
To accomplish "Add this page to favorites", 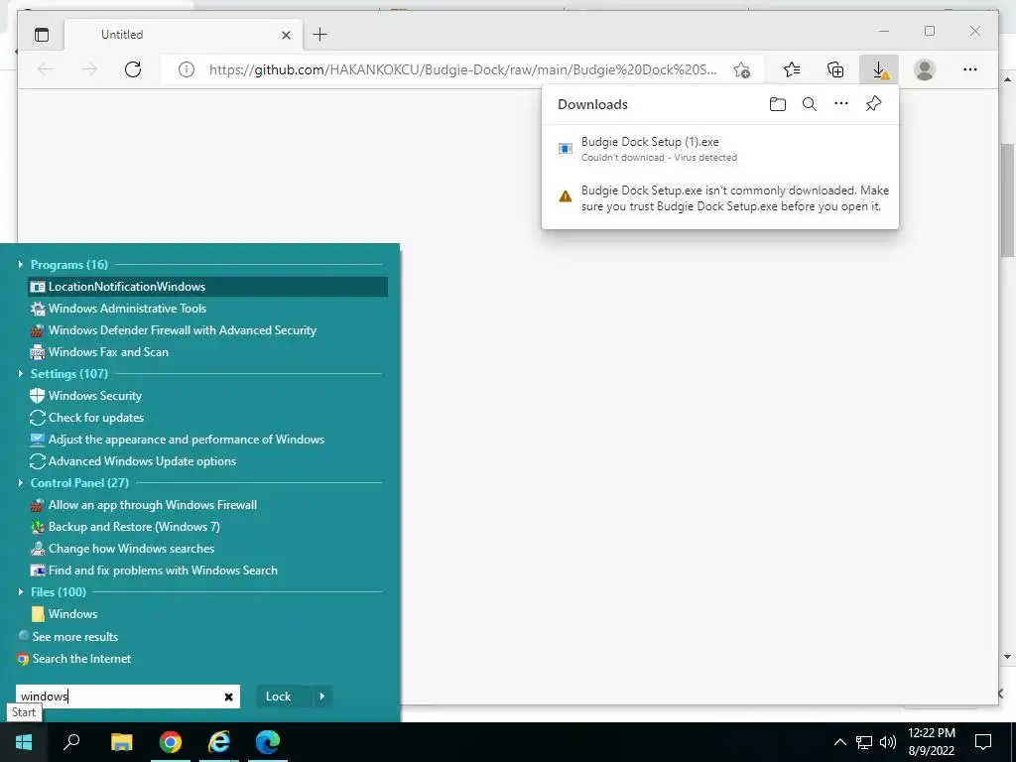I will coord(742,70).
